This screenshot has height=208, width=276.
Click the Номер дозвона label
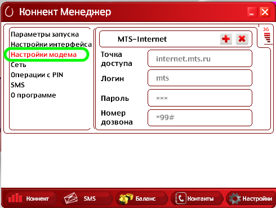coord(117,117)
